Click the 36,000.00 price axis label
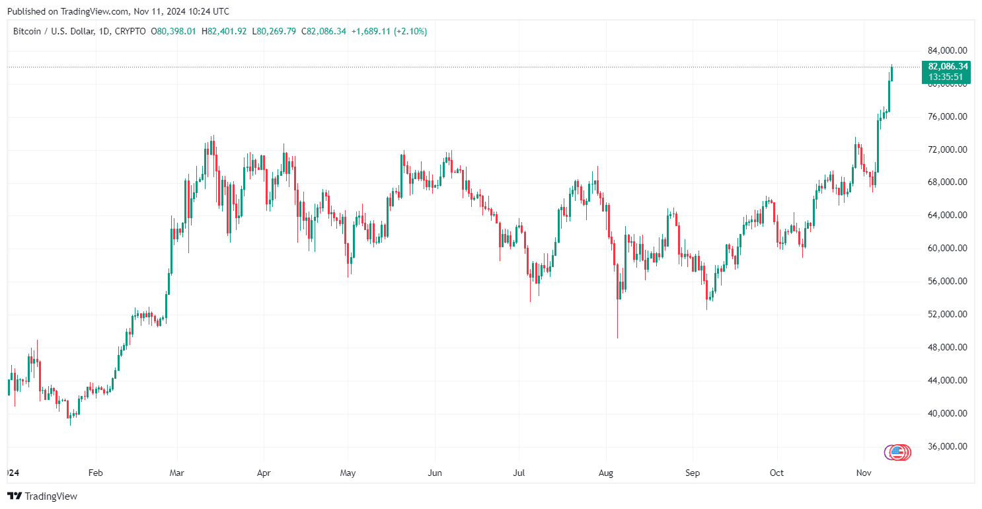The width and height of the screenshot is (982, 509). 948,447
